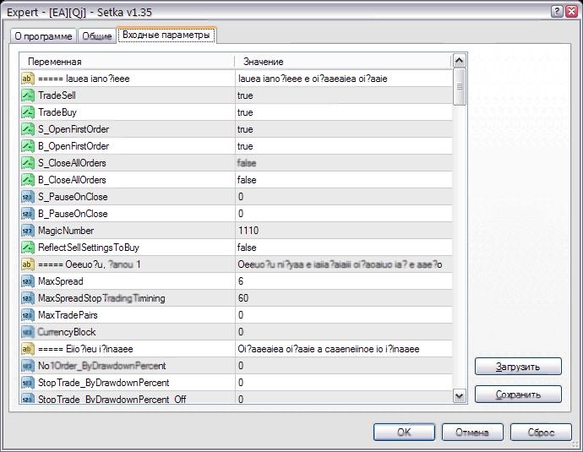Select the TradeBuy value true
The image size is (583, 452).
(x=245, y=112)
